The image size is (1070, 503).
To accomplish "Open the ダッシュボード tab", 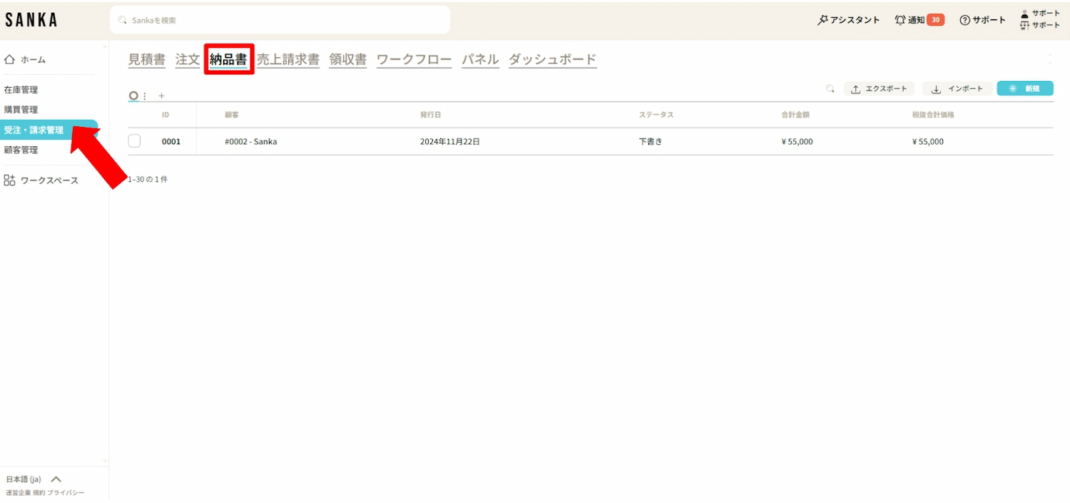I will [553, 60].
